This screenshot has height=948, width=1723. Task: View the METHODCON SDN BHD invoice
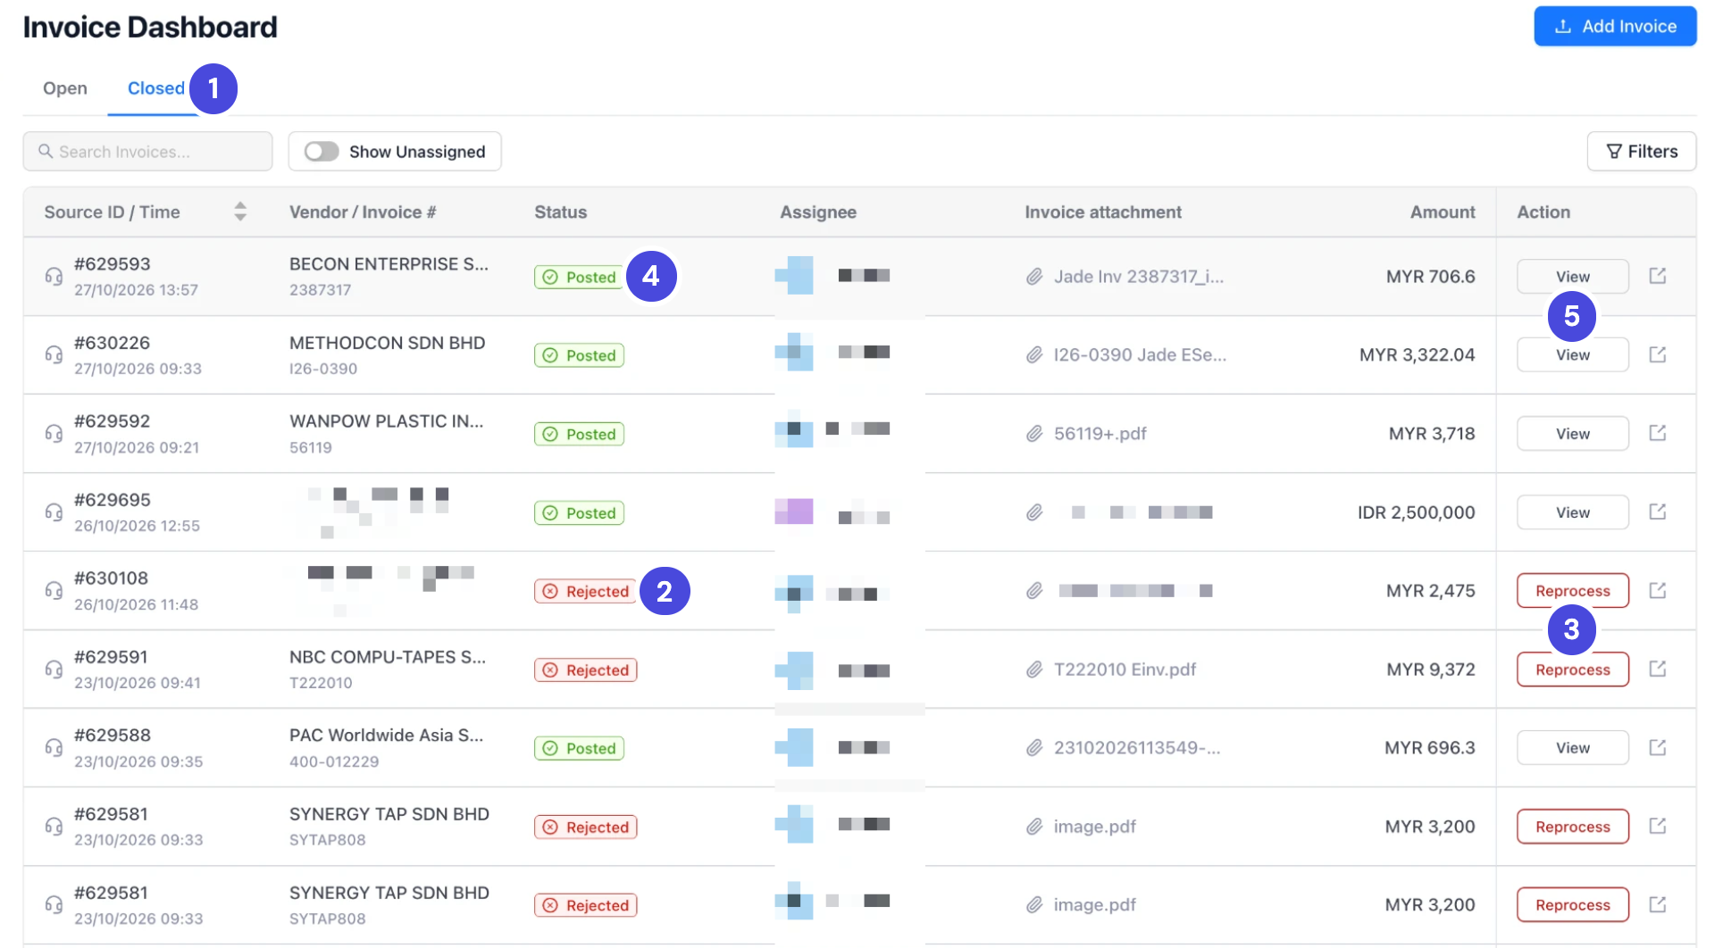point(1572,355)
